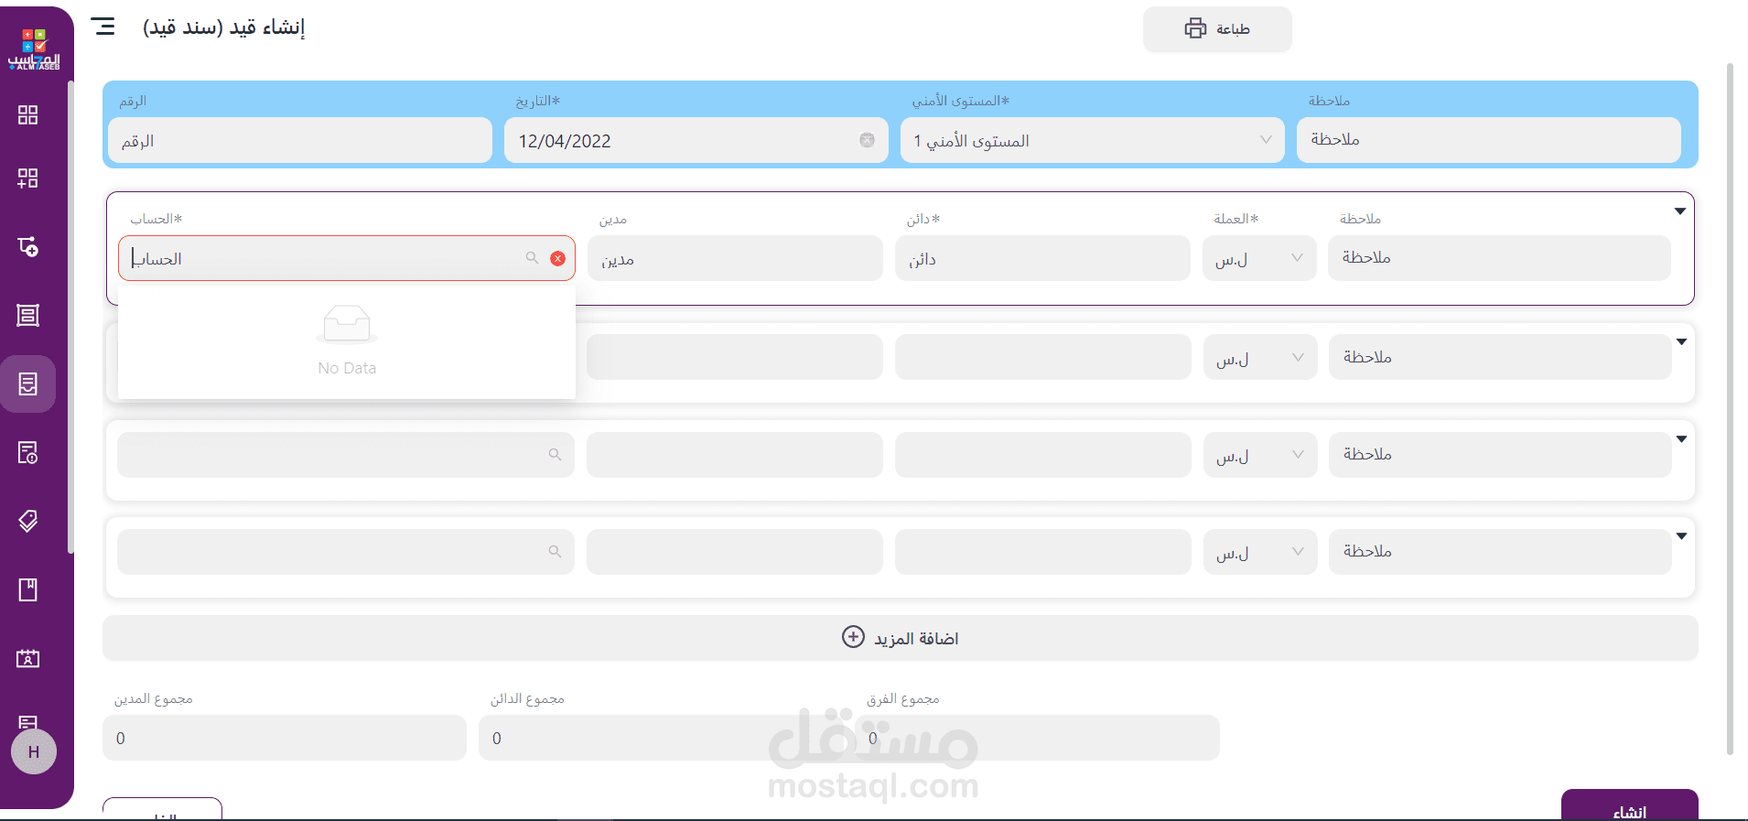The height and width of the screenshot is (821, 1748).
Task: Clear the date 12/04/2022 with its x icon
Action: tap(867, 140)
